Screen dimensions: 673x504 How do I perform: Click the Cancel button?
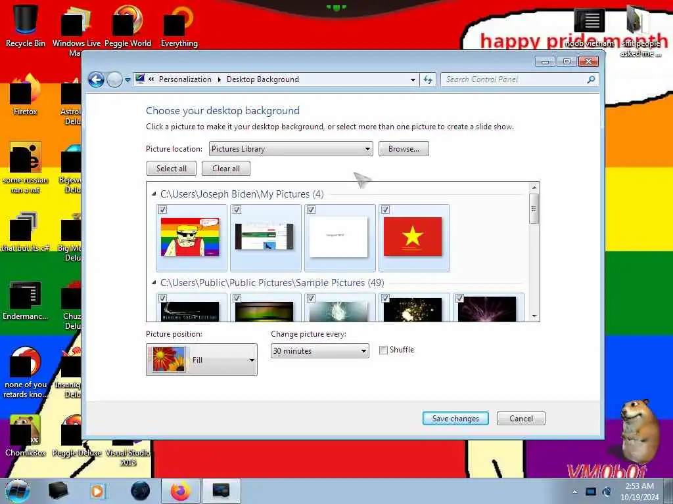(x=521, y=419)
